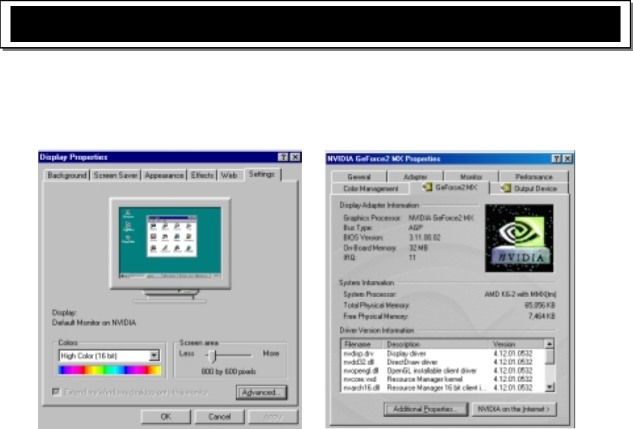Select the nvarch16.dll row

point(443,388)
